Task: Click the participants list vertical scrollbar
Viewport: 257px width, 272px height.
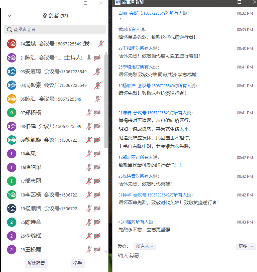Action: click(x=106, y=100)
